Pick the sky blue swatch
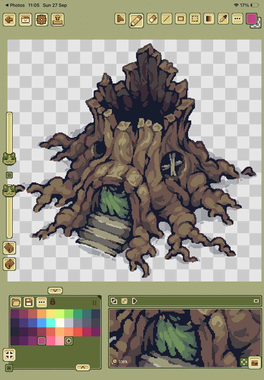This screenshot has width=264, height=380. pos(42,323)
